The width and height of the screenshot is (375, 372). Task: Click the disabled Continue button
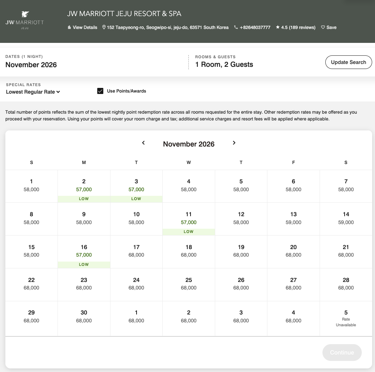(x=342, y=352)
